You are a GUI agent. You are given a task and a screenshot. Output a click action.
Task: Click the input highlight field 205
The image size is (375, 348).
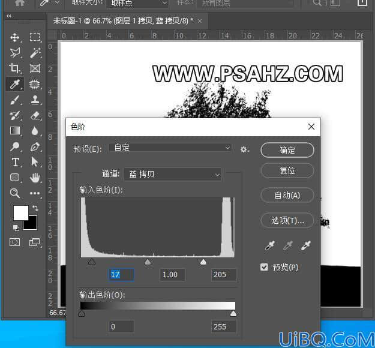click(x=224, y=275)
